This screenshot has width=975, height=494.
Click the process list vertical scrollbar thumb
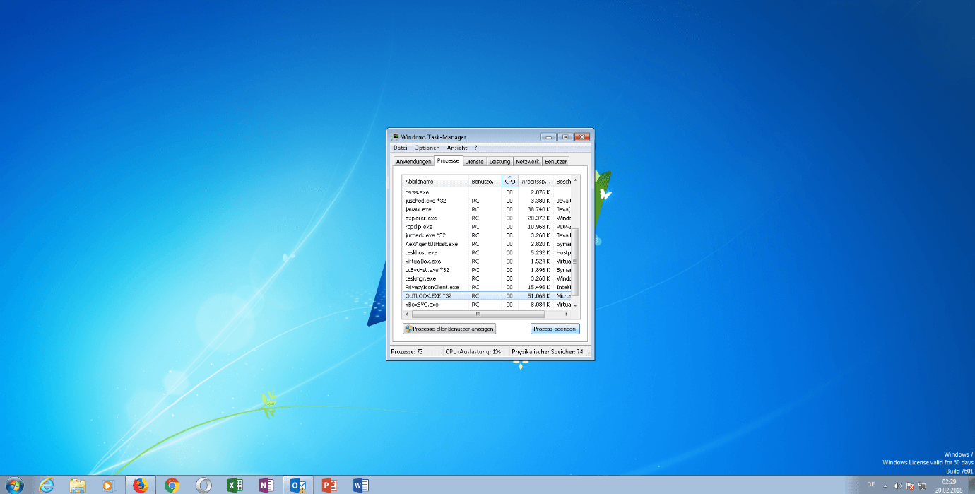[x=575, y=262]
